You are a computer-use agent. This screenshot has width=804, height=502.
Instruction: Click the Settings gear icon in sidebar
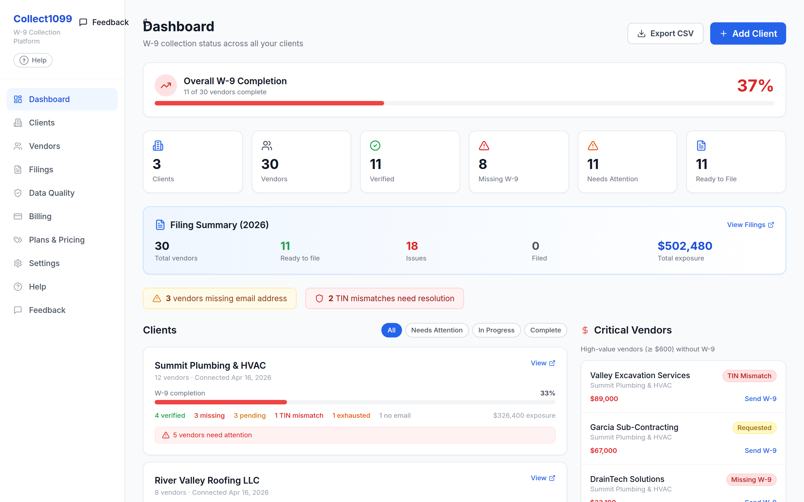(18, 263)
